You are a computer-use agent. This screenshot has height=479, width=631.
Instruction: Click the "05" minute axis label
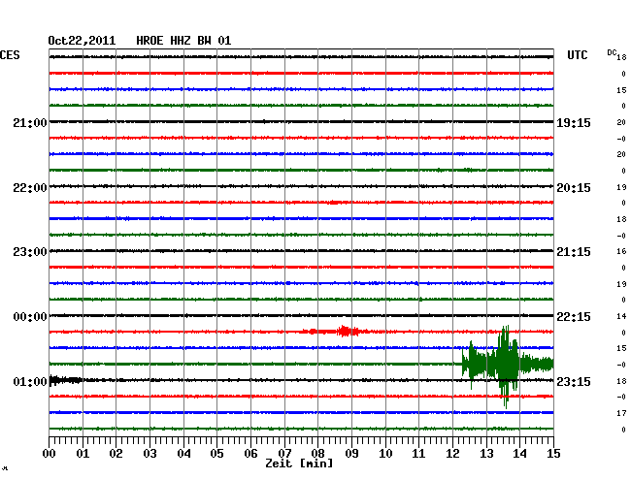pyautogui.click(x=216, y=453)
